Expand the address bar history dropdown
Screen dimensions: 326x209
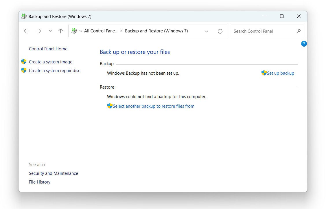click(x=207, y=31)
